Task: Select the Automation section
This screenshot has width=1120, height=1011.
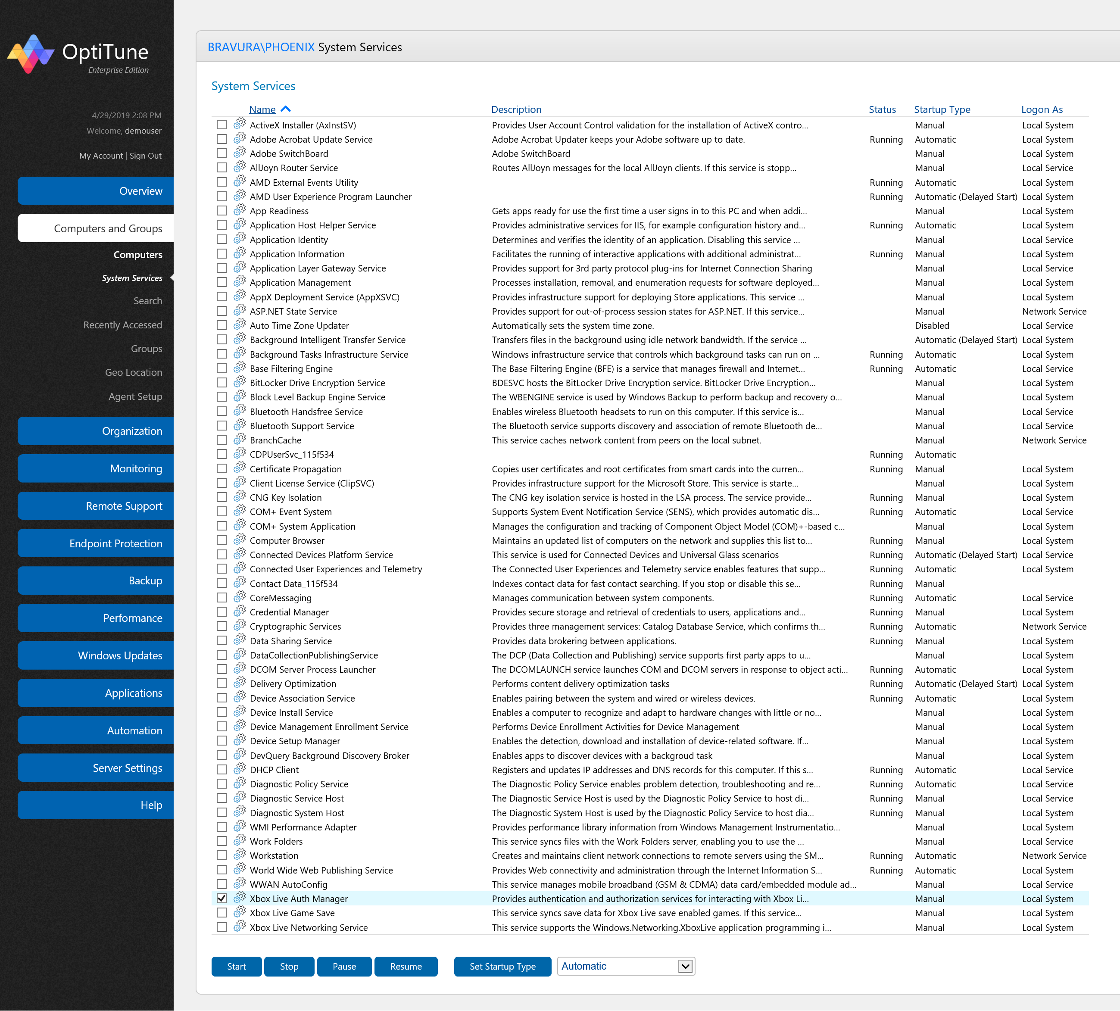Action: tap(96, 730)
